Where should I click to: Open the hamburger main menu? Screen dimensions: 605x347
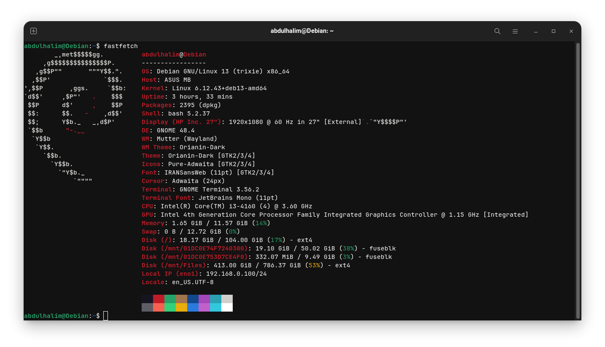pyautogui.click(x=515, y=31)
